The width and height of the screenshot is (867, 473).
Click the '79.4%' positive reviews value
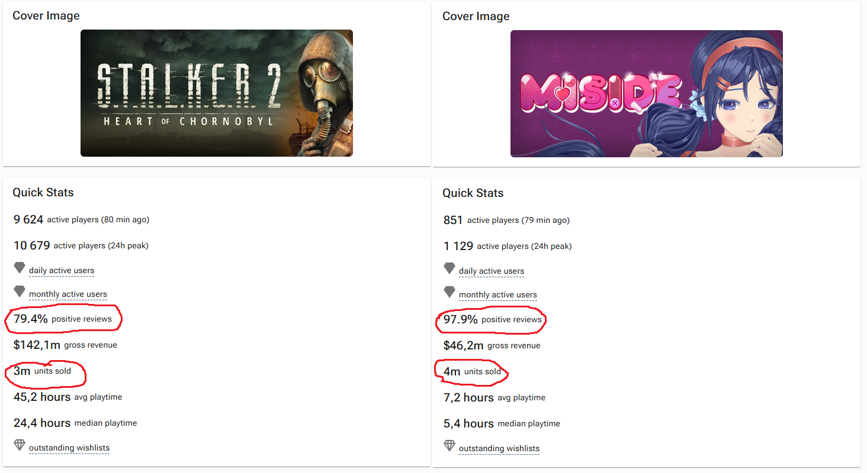click(x=31, y=319)
